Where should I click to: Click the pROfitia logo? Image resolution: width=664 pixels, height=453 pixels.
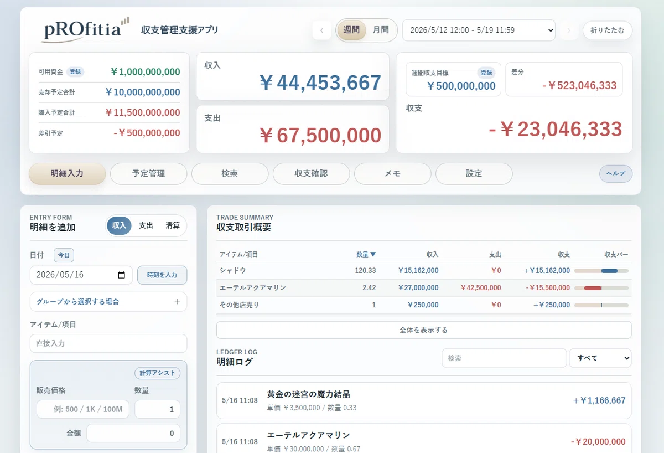[x=86, y=29]
